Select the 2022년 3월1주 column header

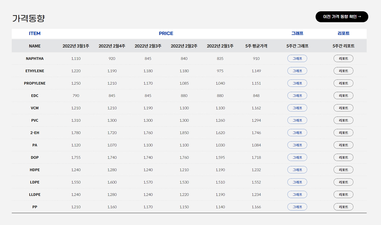pos(76,46)
